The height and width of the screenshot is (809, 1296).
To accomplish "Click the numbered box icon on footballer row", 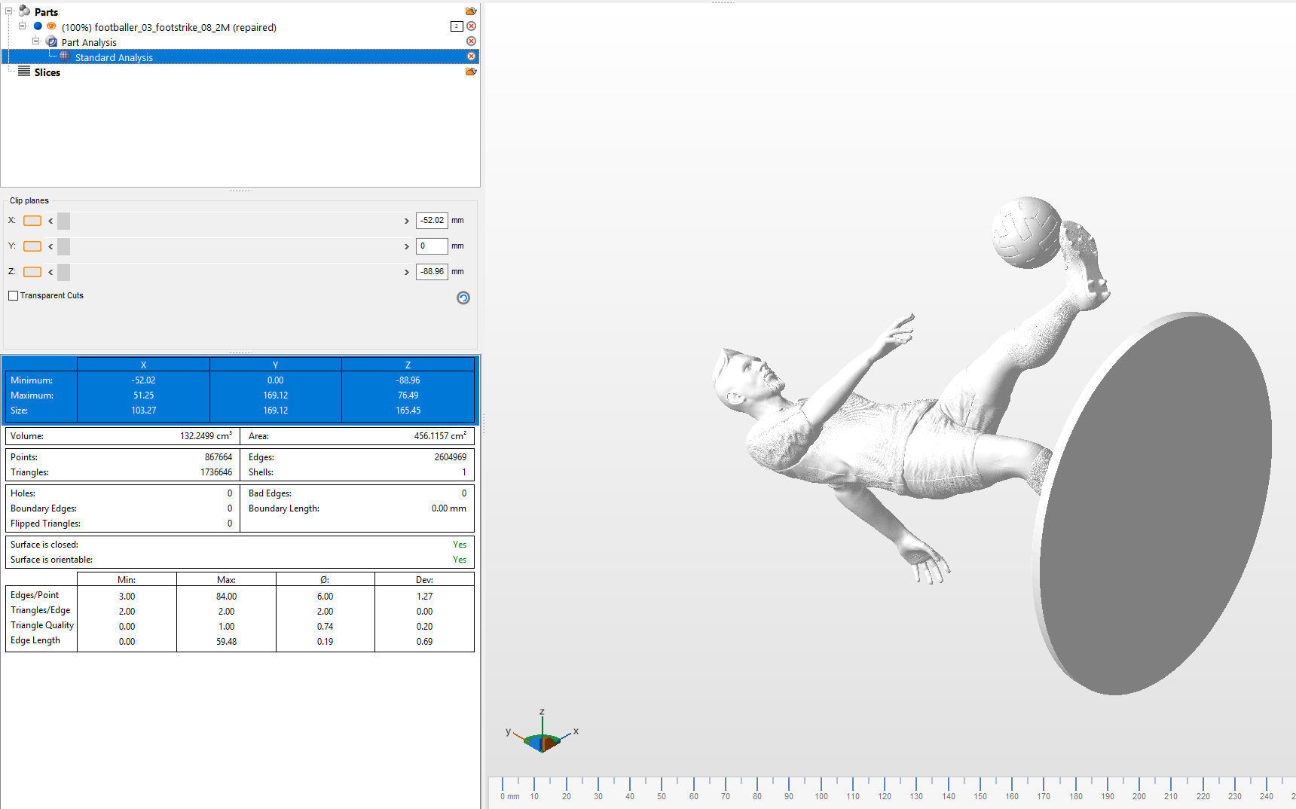I will pyautogui.click(x=456, y=26).
